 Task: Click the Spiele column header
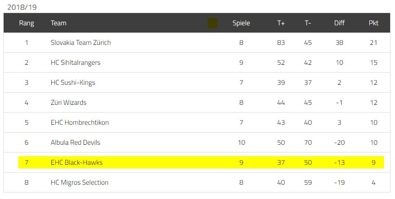coord(241,23)
